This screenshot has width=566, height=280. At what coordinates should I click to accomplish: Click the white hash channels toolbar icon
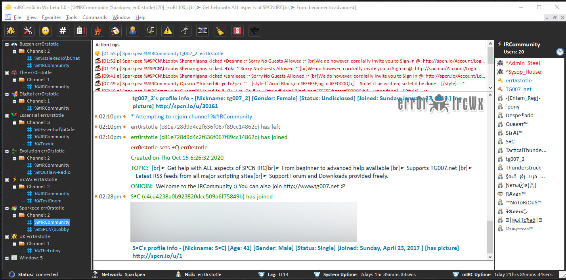click(x=63, y=30)
